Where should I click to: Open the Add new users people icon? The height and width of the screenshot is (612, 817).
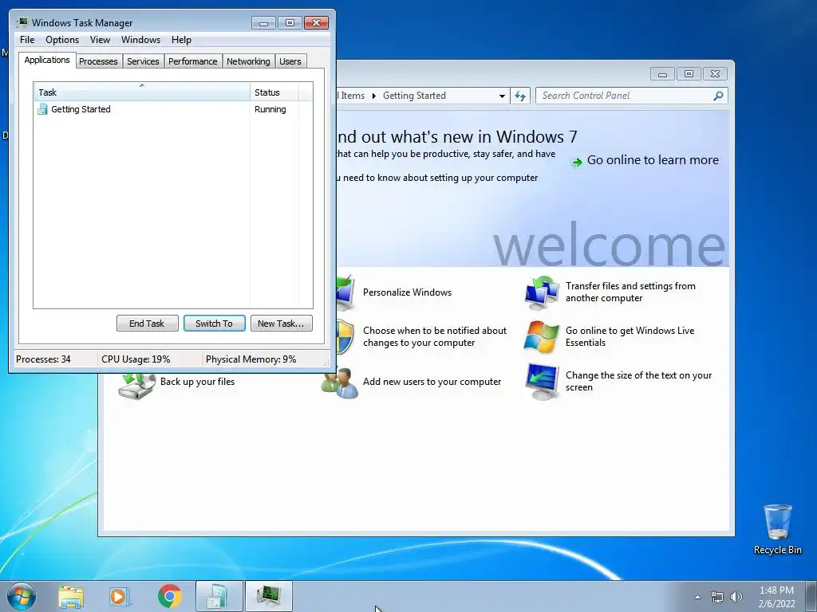(x=340, y=383)
